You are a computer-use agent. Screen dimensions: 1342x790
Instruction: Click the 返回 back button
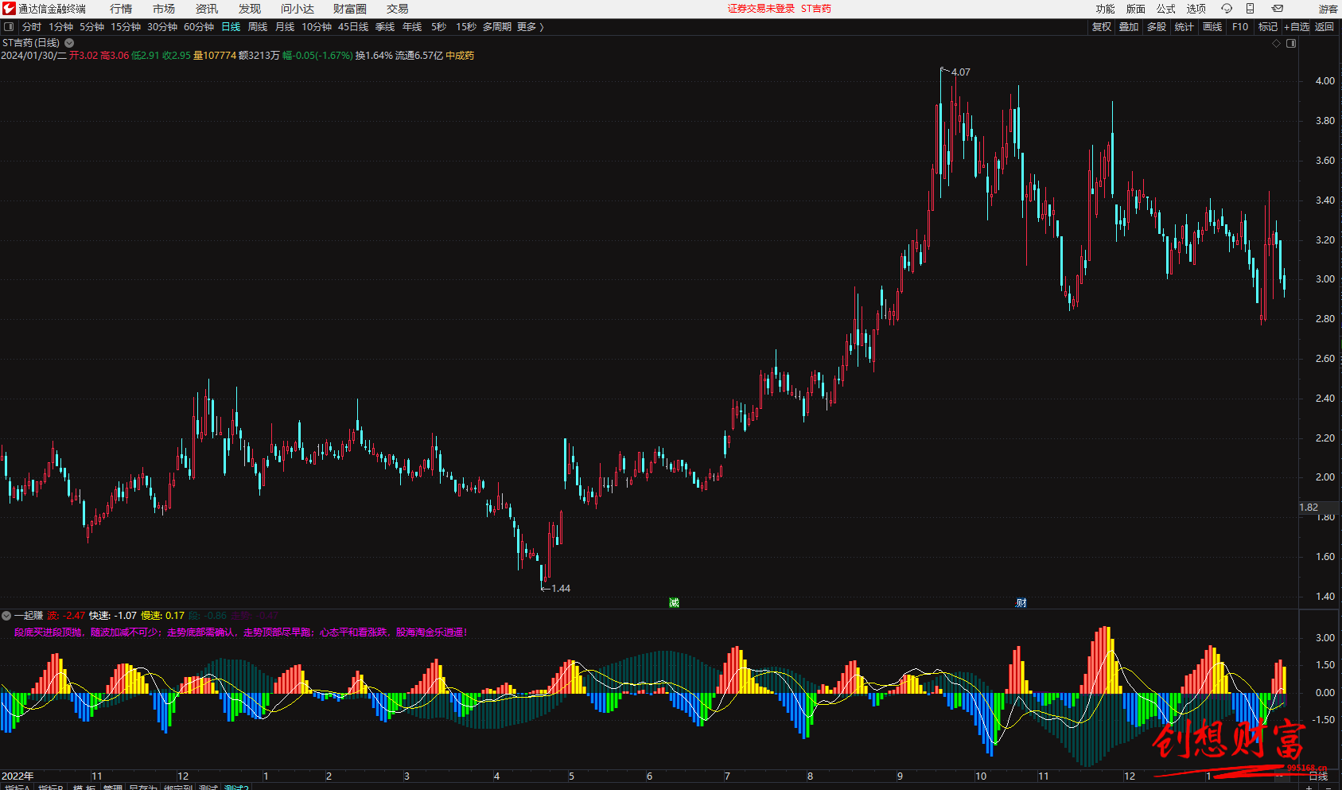1324,27
